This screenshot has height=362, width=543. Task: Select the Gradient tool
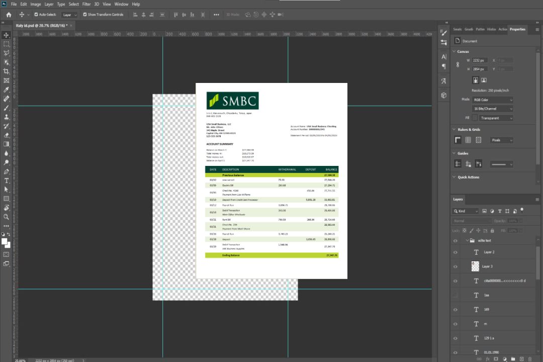(x=6, y=144)
